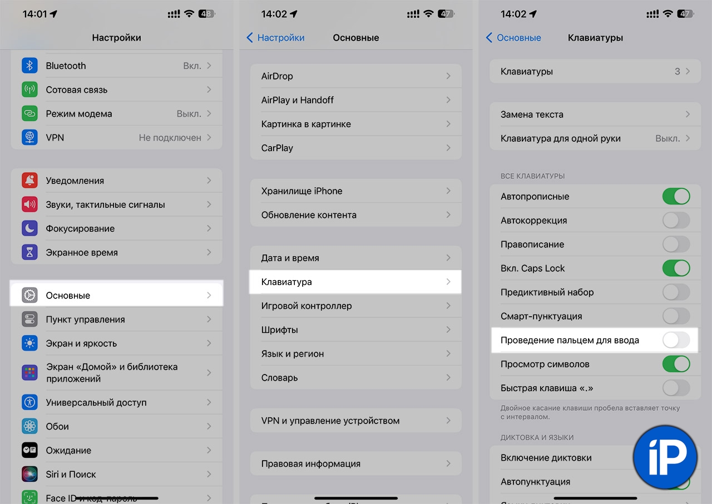The image size is (712, 504).
Task: Tap the iP logo badge
Action: pyautogui.click(x=665, y=457)
